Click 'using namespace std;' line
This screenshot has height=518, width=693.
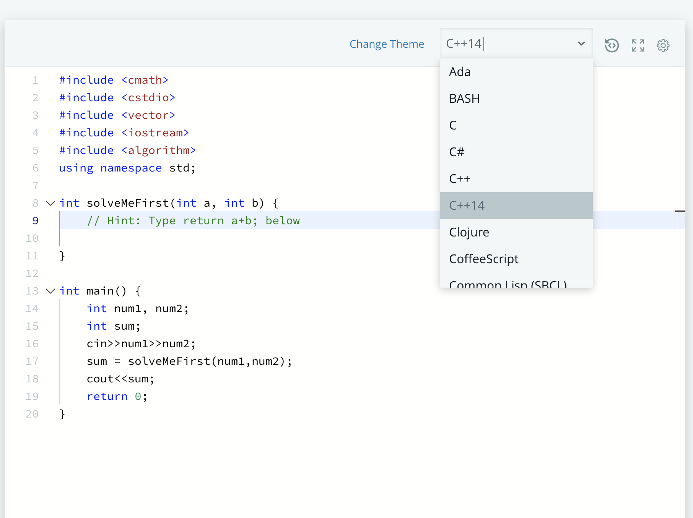click(x=127, y=168)
